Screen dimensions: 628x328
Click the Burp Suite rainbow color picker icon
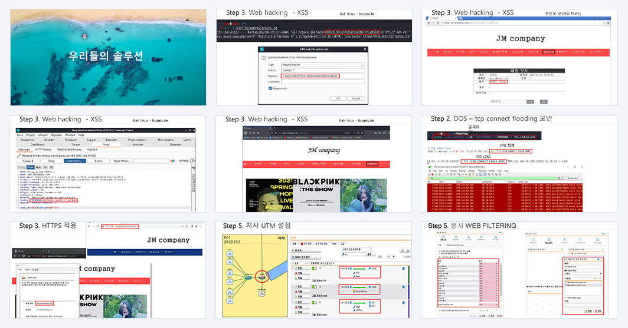tap(172, 161)
